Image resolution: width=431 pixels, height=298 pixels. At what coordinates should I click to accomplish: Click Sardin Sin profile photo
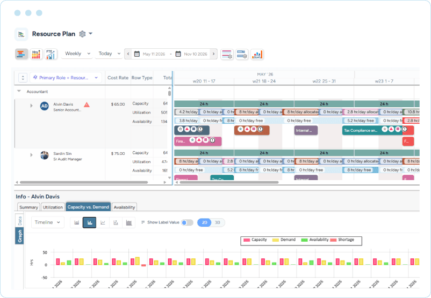tap(44, 155)
